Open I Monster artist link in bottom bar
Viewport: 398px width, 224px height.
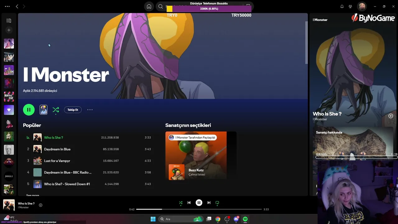click(23, 208)
